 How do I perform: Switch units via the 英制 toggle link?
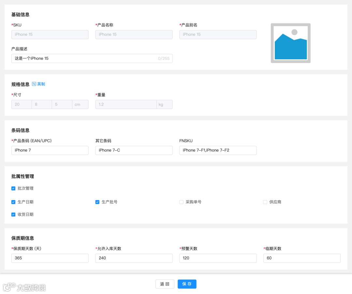[x=38, y=84]
